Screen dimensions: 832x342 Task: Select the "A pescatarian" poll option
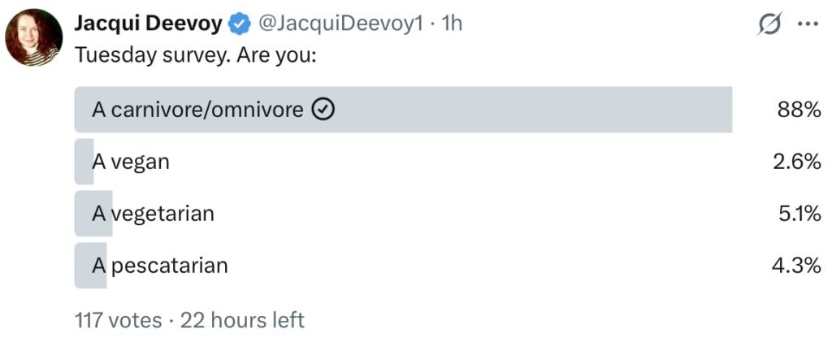tap(159, 266)
